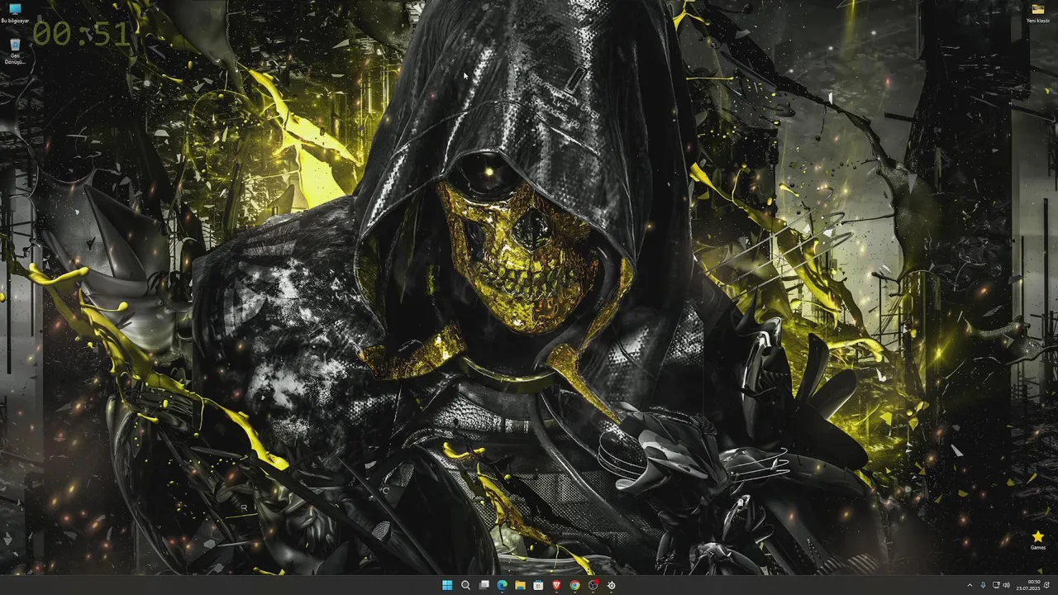Viewport: 1058px width, 595px height.
Task: Launch Microsoft Edge from the taskbar
Action: tap(502, 585)
